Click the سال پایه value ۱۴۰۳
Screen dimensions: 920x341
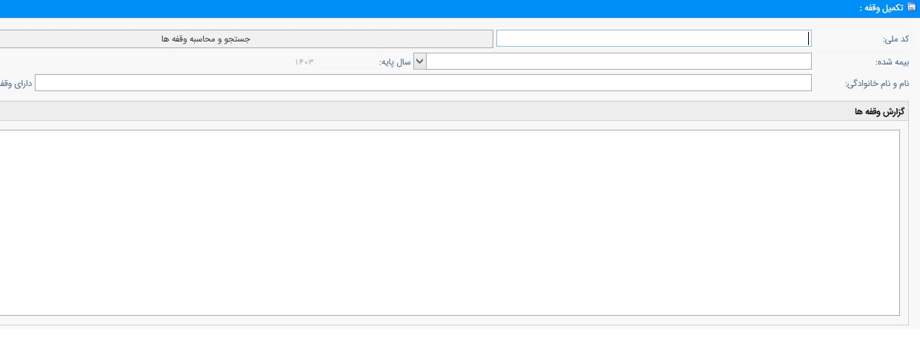[x=304, y=62]
